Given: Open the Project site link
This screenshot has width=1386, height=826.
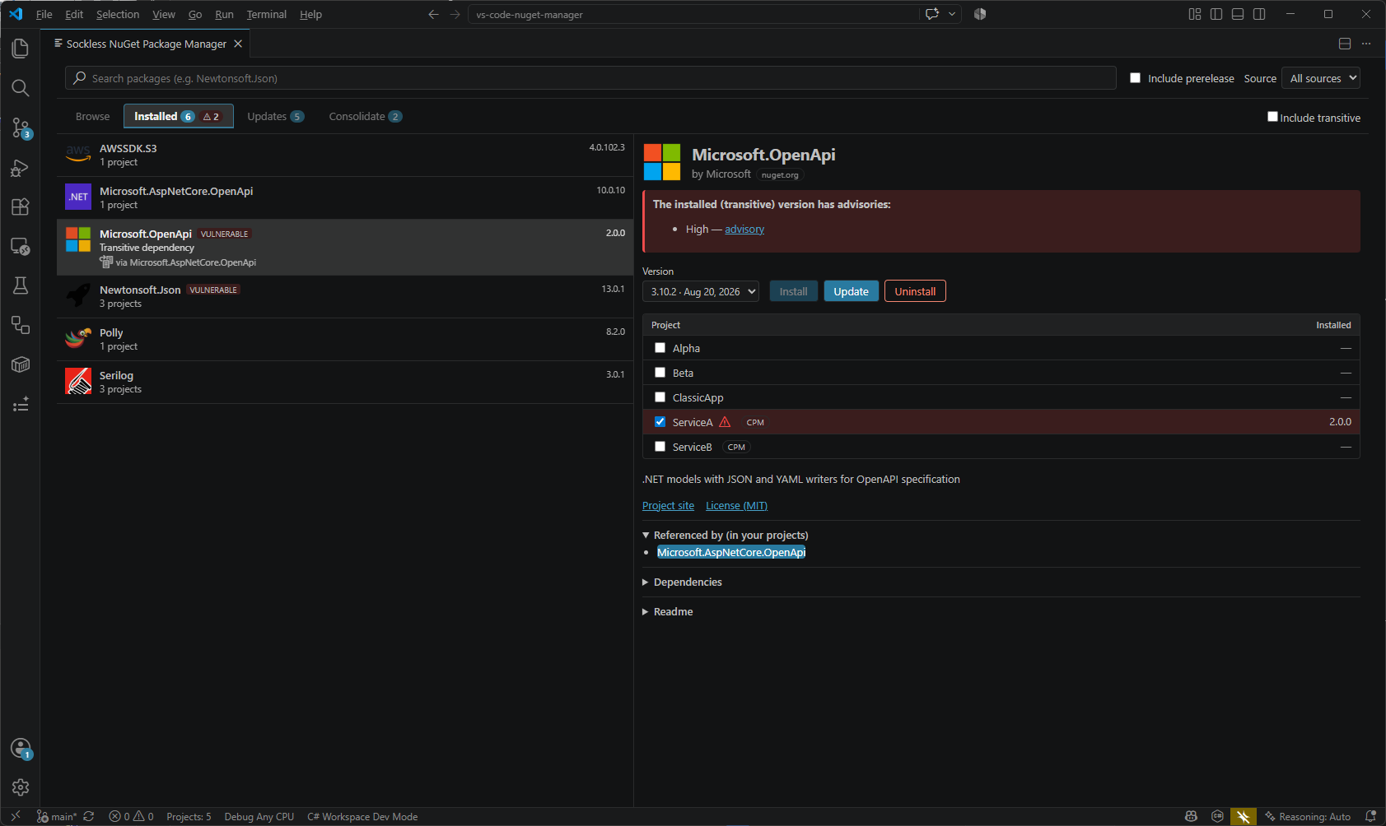Looking at the screenshot, I should pyautogui.click(x=668, y=505).
